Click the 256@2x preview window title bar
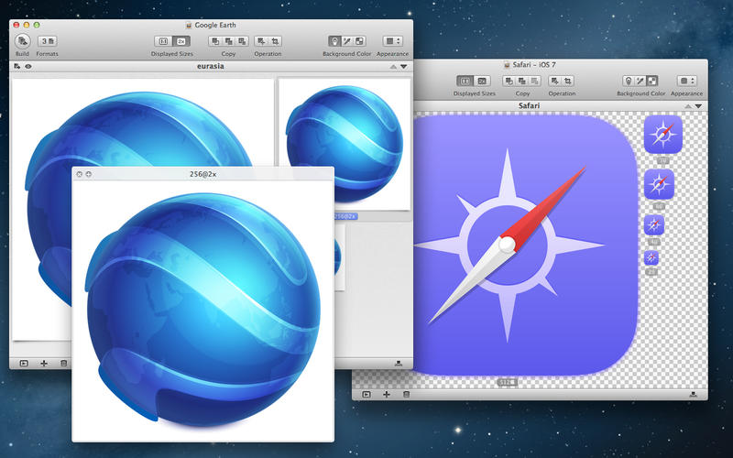The height and width of the screenshot is (458, 733). pyautogui.click(x=203, y=172)
